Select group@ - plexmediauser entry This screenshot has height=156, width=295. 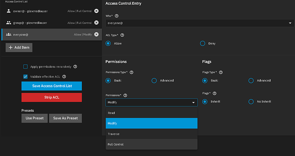click(52, 23)
